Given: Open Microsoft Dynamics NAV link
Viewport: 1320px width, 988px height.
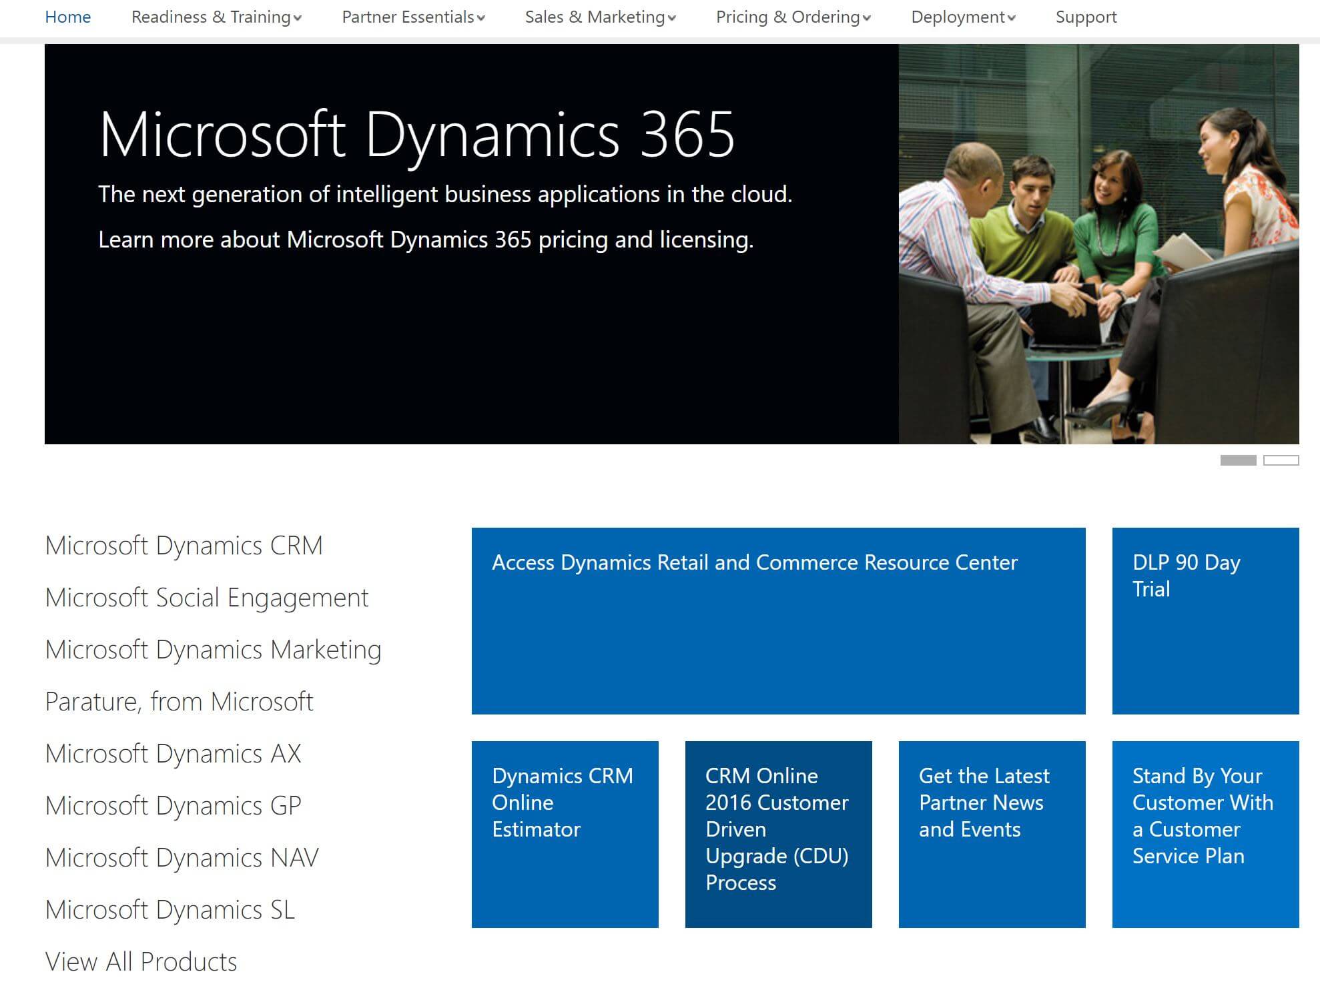Looking at the screenshot, I should click(x=182, y=858).
